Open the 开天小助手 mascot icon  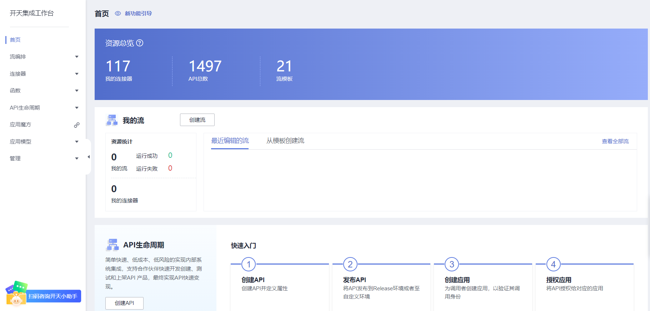pos(16,294)
